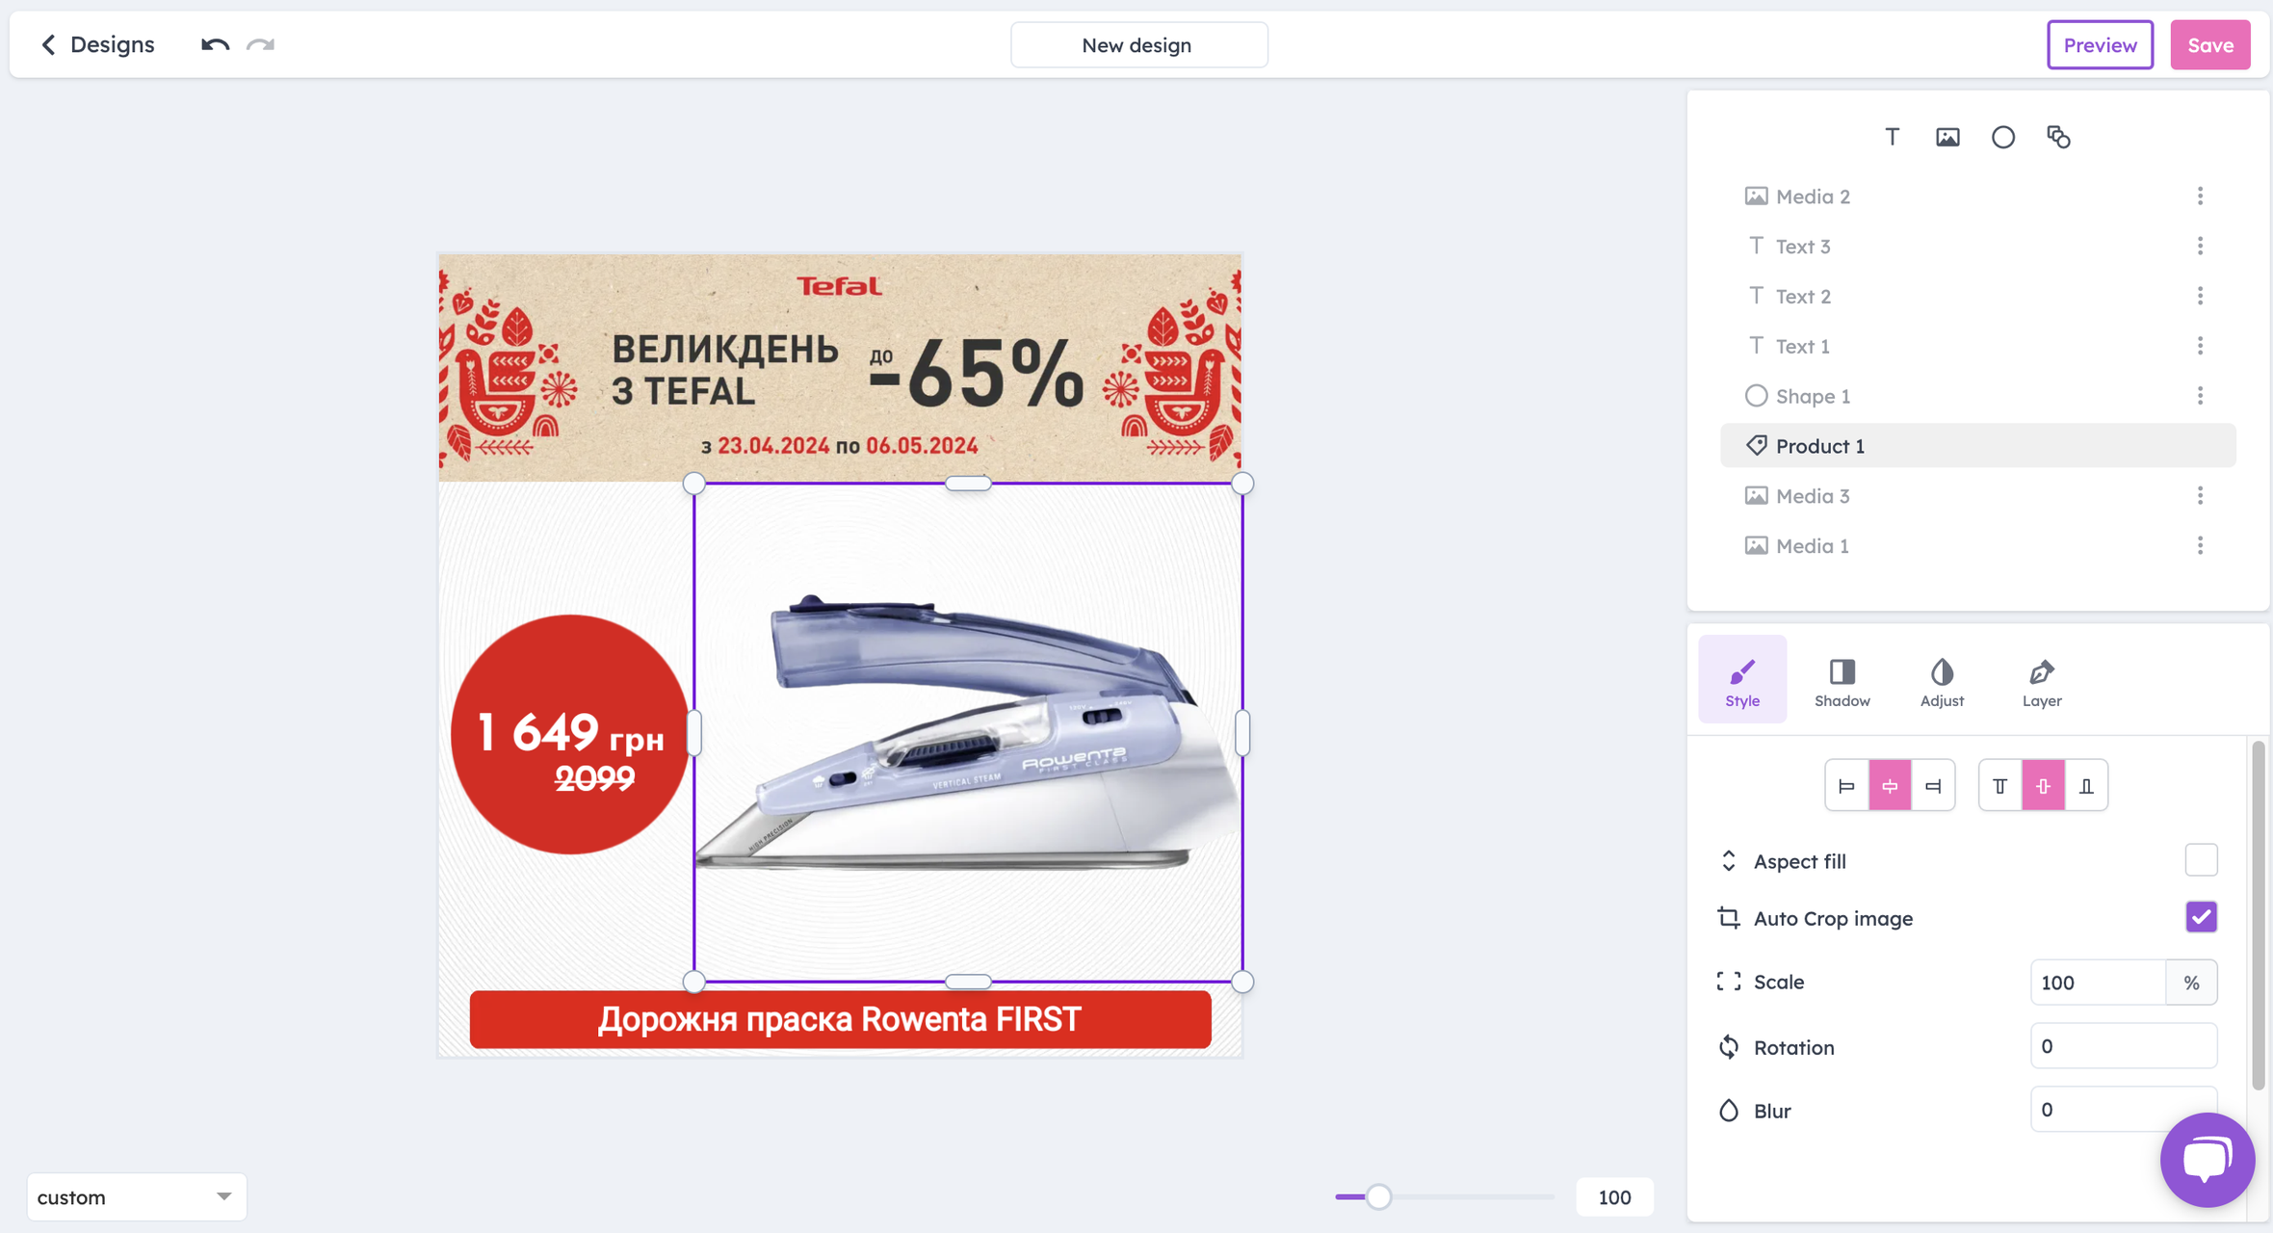
Task: Click the zoom value 100 field
Action: click(x=1614, y=1197)
